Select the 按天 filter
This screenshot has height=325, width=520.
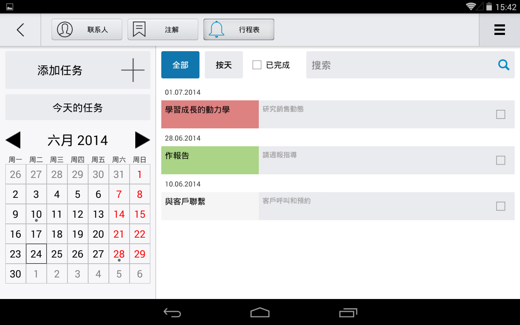pyautogui.click(x=224, y=65)
